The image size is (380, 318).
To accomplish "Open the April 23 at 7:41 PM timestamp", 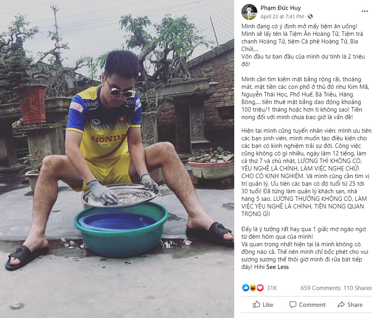I will pos(282,16).
